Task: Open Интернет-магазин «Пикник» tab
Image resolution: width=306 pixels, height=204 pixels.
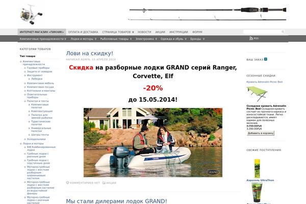Action: (x=42, y=32)
